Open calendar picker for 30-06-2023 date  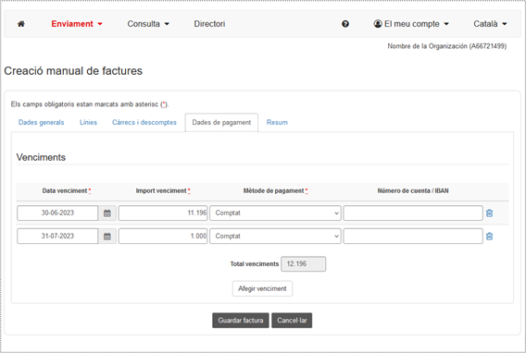click(107, 213)
